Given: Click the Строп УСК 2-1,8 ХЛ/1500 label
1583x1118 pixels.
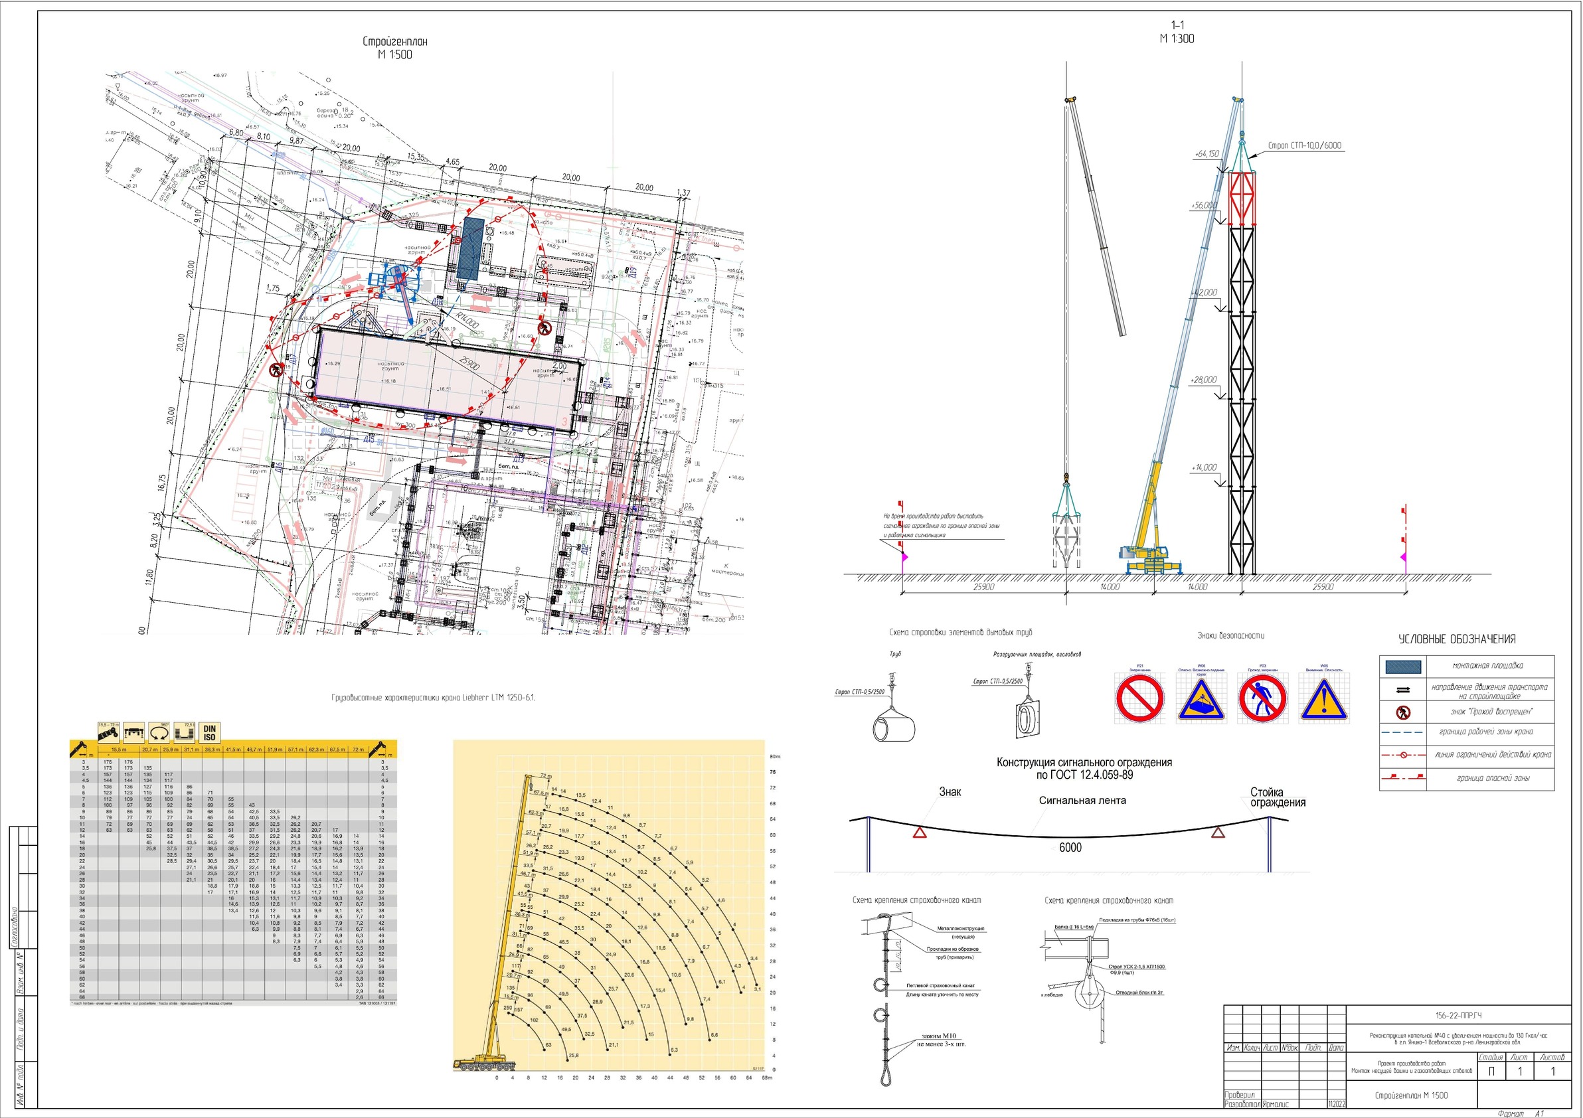Looking at the screenshot, I should pyautogui.click(x=1137, y=967).
